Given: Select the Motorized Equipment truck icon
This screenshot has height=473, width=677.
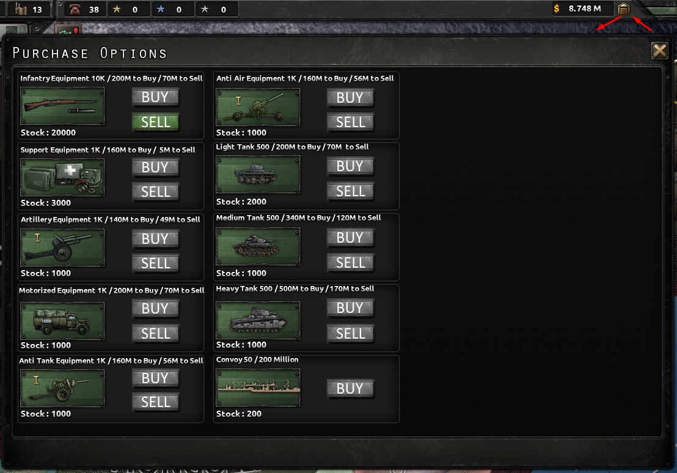Looking at the screenshot, I should (62, 320).
